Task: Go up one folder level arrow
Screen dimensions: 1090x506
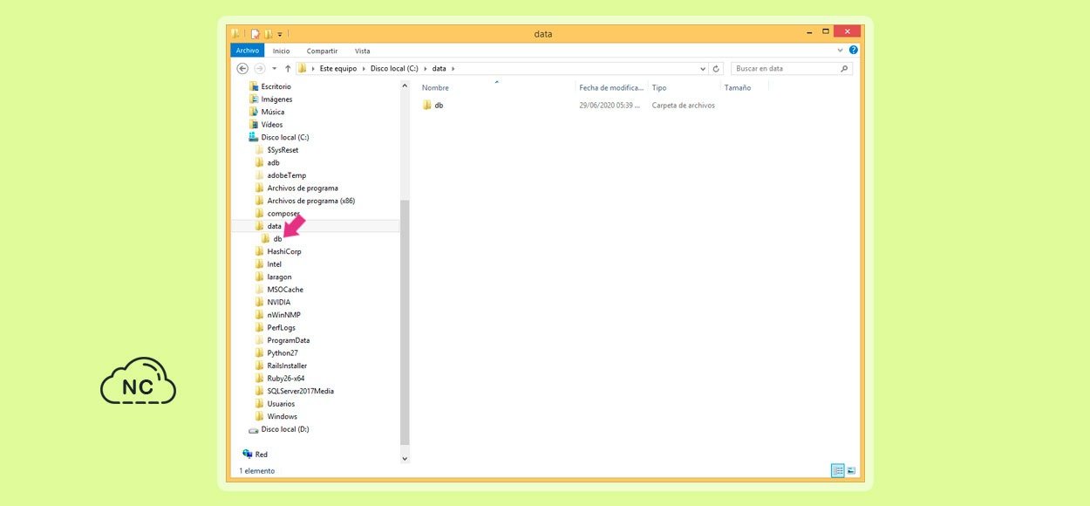Action: click(x=288, y=68)
